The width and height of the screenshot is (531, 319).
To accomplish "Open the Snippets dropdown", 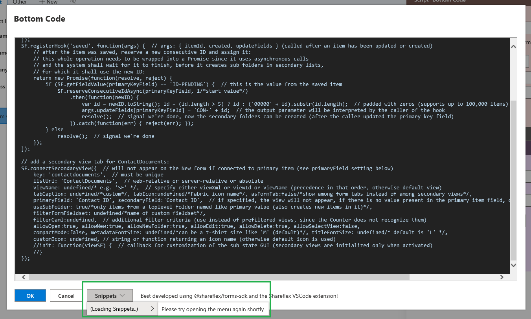I will (x=110, y=295).
